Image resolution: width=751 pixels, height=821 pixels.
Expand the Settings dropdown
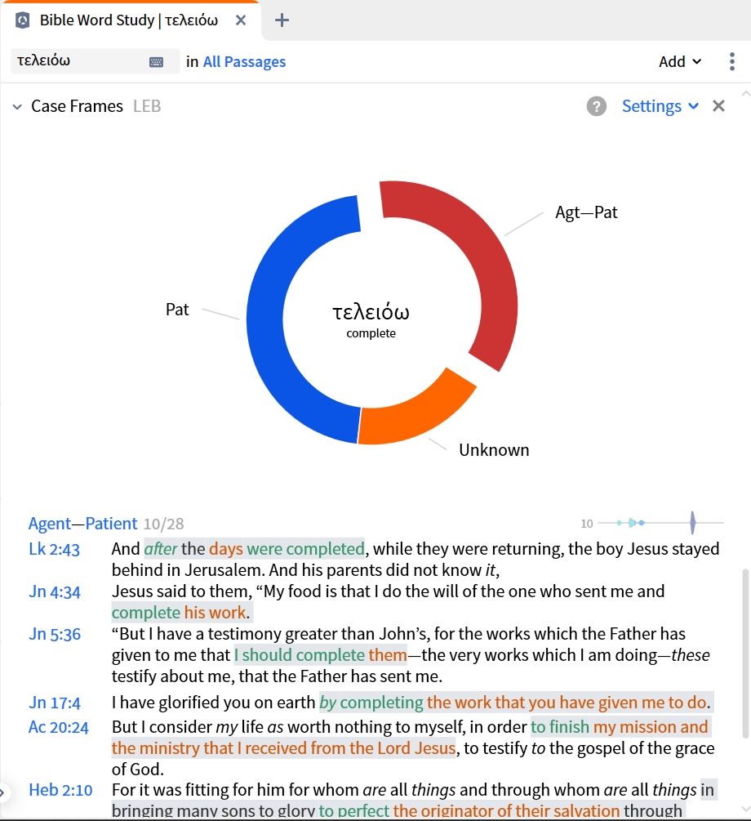click(660, 106)
